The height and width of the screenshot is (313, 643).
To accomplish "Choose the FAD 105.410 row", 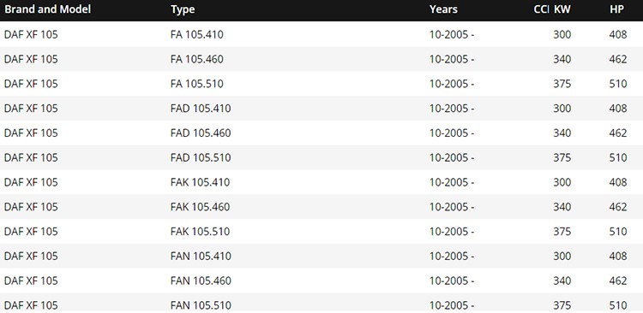I will coord(321,108).
